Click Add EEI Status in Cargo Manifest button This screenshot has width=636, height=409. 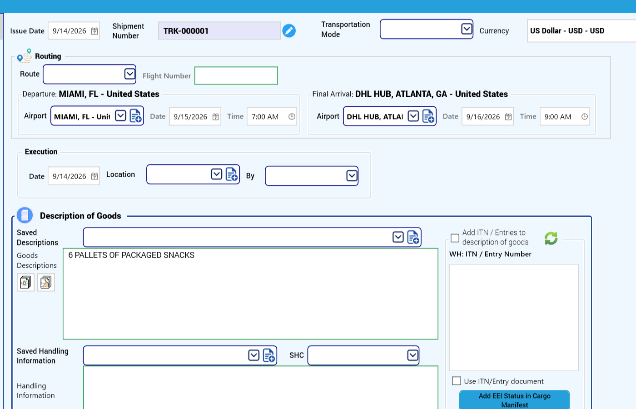514,400
